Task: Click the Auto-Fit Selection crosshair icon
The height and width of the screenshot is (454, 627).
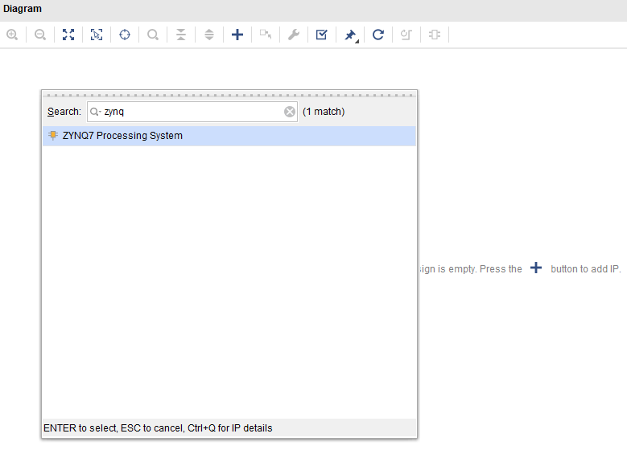Action: click(125, 35)
